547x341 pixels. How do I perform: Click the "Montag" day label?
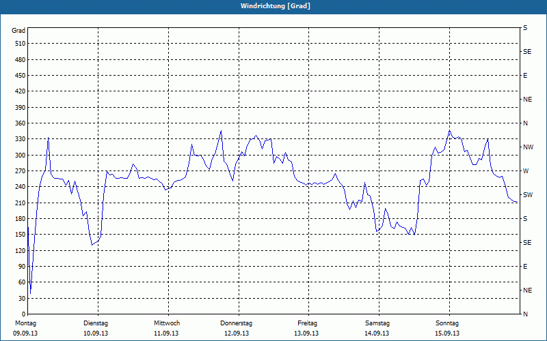pyautogui.click(x=25, y=323)
